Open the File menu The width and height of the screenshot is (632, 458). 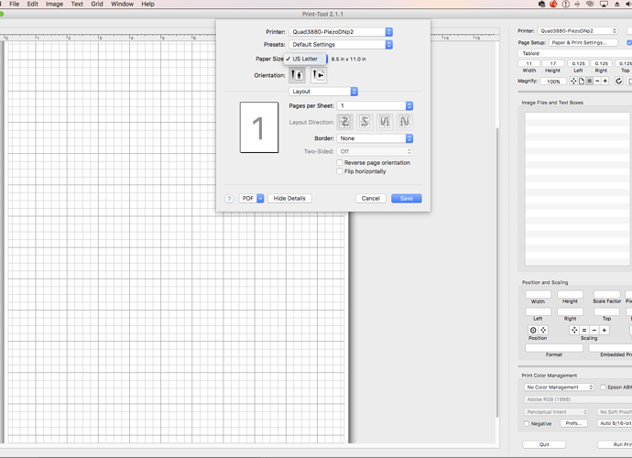click(x=14, y=4)
